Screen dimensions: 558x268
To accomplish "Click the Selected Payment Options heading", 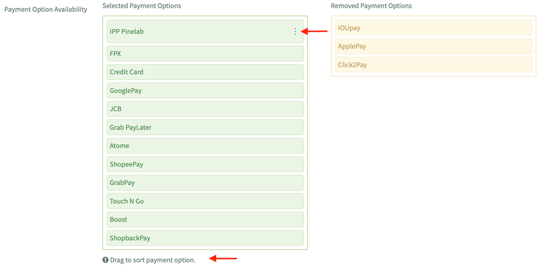I will point(142,6).
